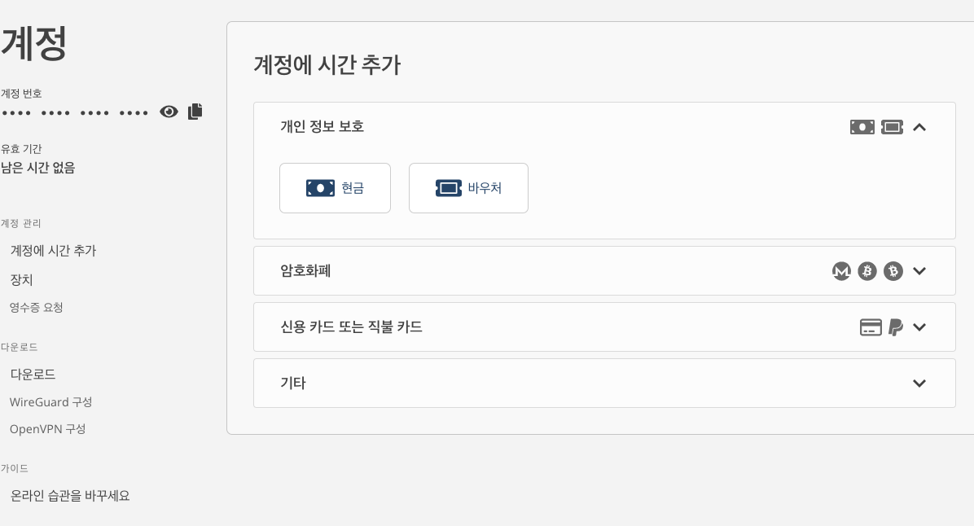Open OpenVPN 구성 in the sidebar
Screen dimensions: 974x526
coord(47,429)
